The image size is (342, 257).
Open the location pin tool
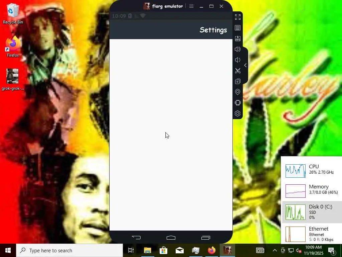tap(237, 92)
